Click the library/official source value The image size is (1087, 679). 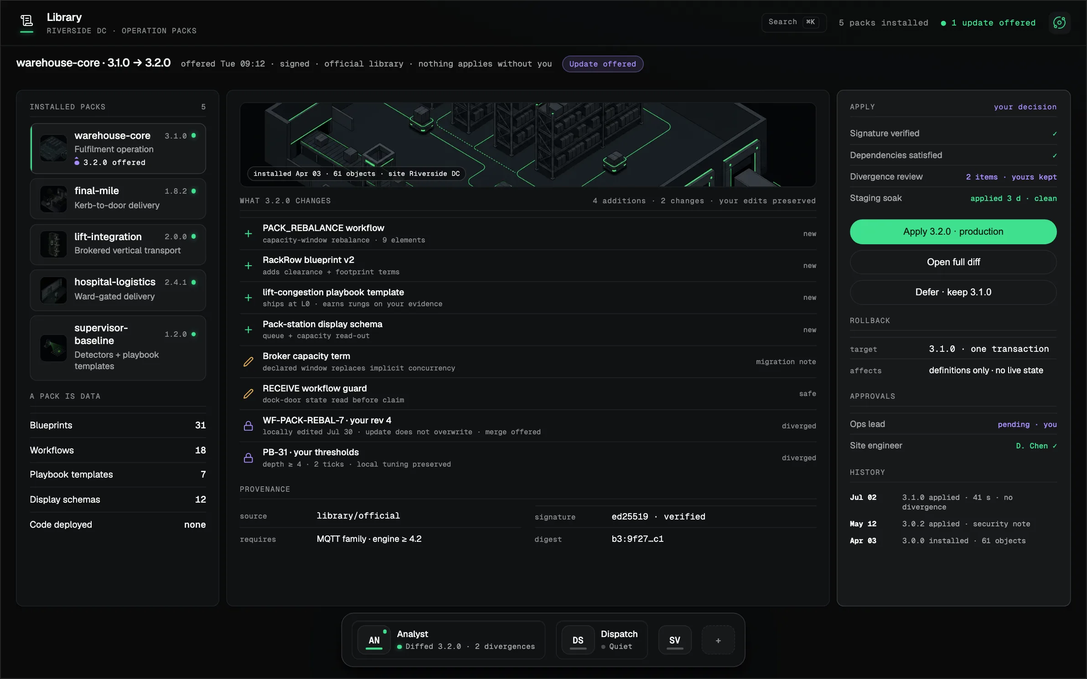(358, 516)
